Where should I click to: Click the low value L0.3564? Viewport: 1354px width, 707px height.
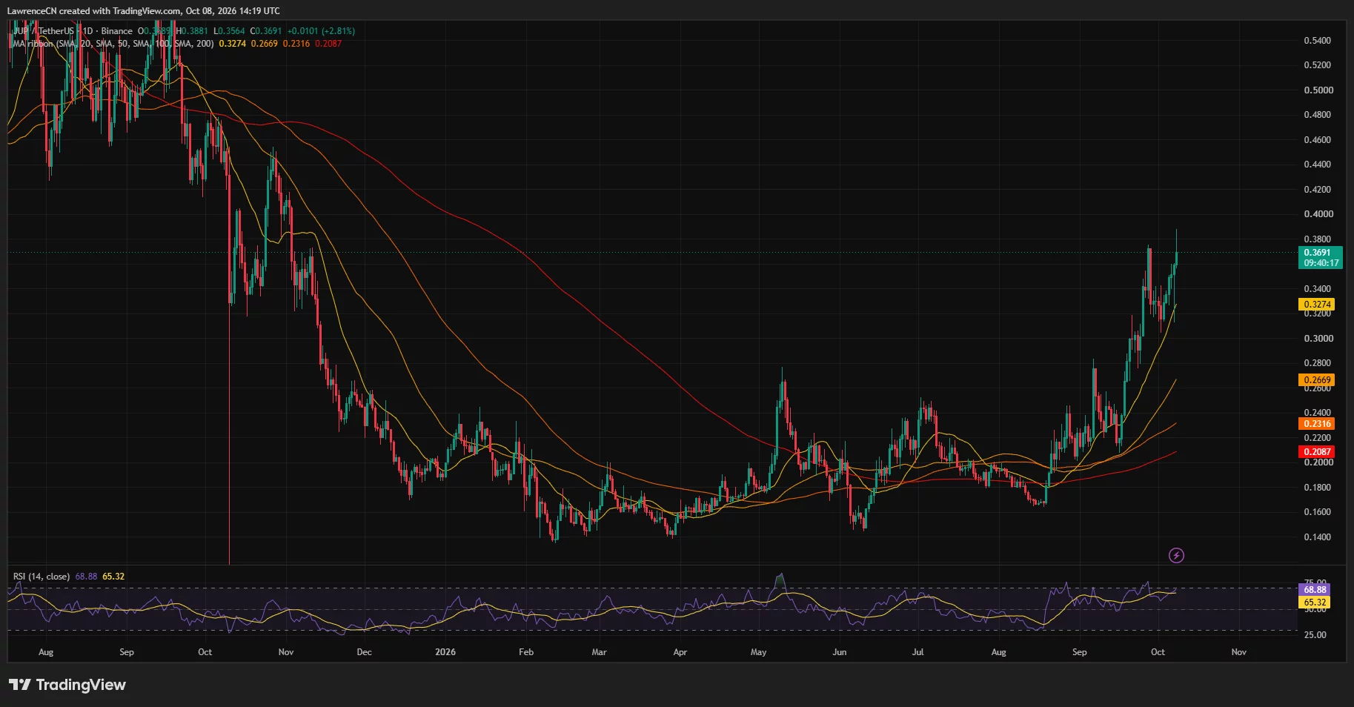click(x=229, y=31)
